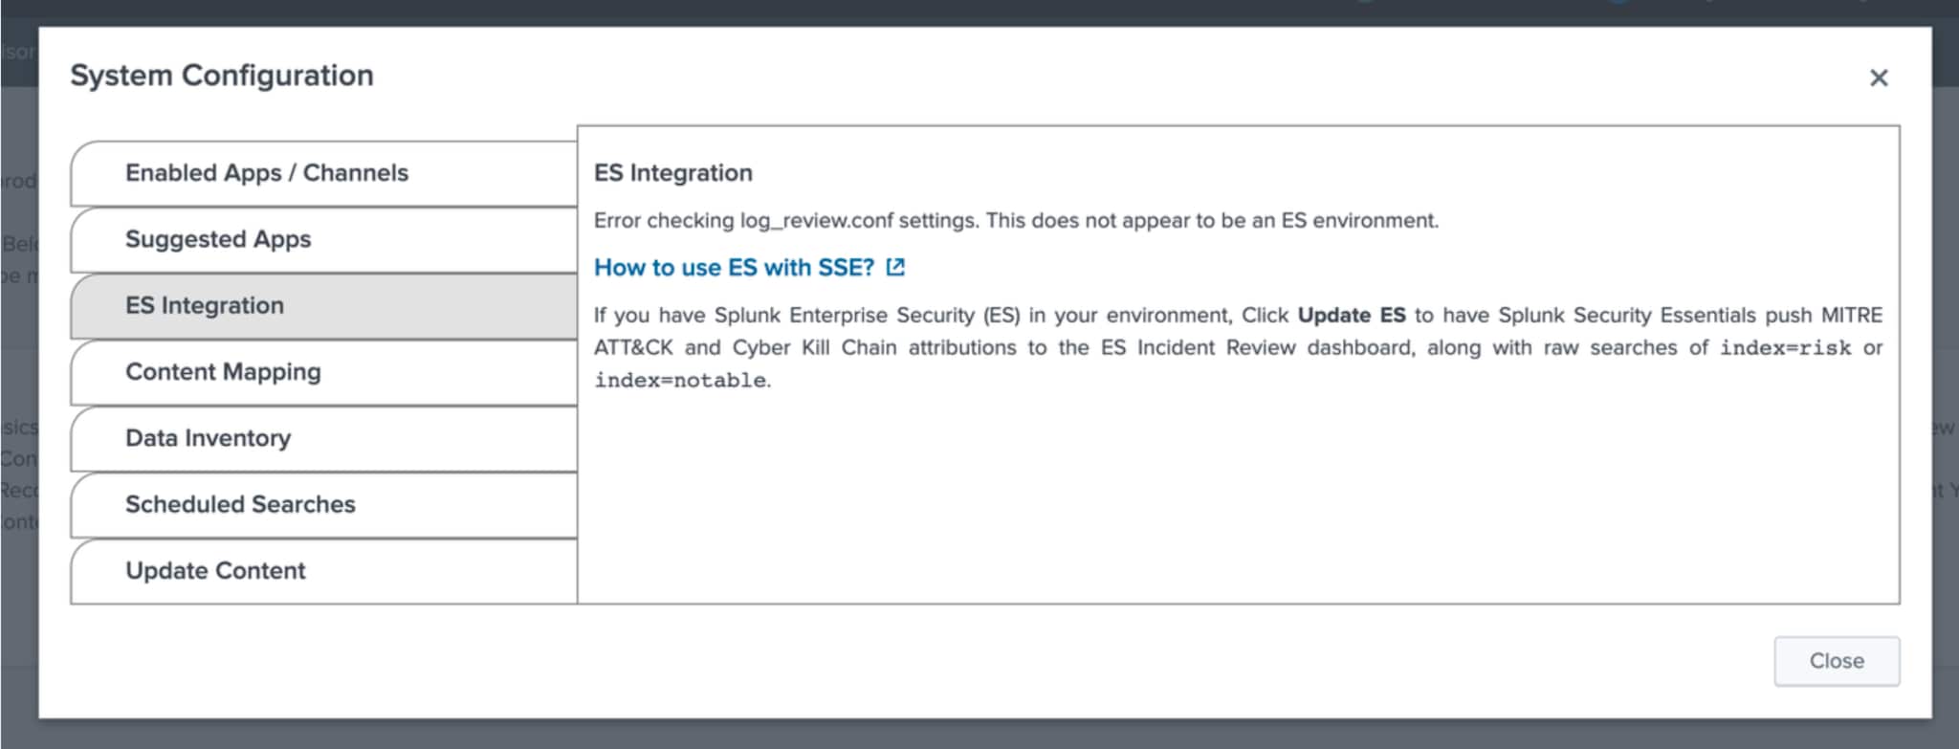This screenshot has width=1959, height=749.
Task: Click the index=notable code text
Action: click(x=680, y=381)
